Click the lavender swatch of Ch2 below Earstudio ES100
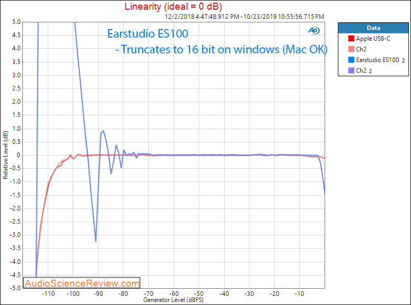The height and width of the screenshot is (305, 411). pos(351,70)
